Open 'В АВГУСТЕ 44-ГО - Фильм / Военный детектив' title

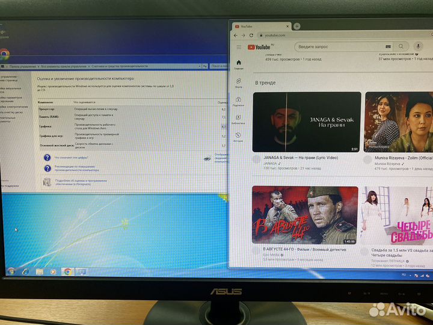[304, 250]
